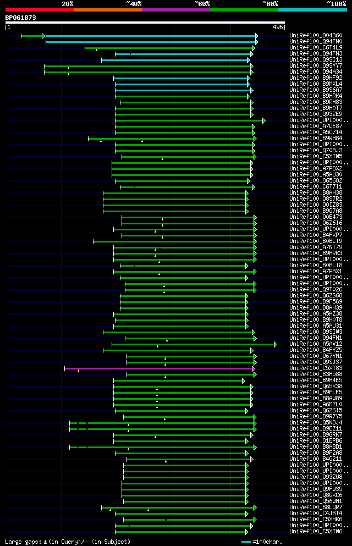Open the UniRef100_C5XTW5 entry

point(316,156)
